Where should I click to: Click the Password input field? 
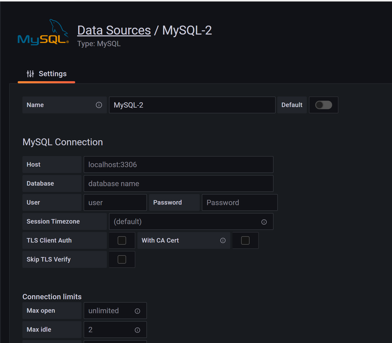pos(239,202)
